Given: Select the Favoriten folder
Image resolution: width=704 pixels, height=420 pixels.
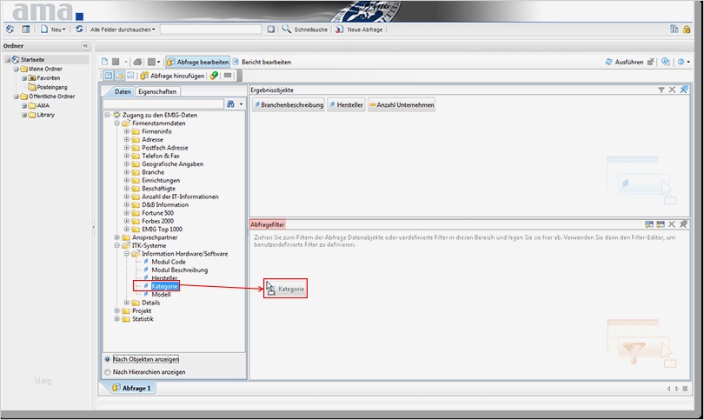Looking at the screenshot, I should [48, 77].
